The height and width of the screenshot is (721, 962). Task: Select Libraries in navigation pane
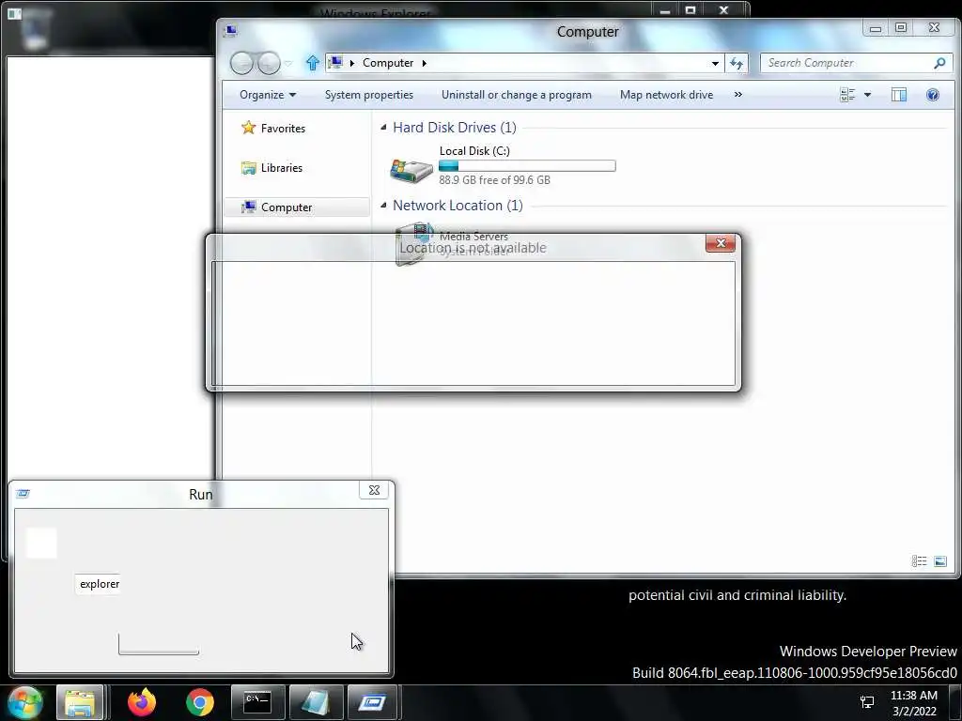click(x=272, y=167)
